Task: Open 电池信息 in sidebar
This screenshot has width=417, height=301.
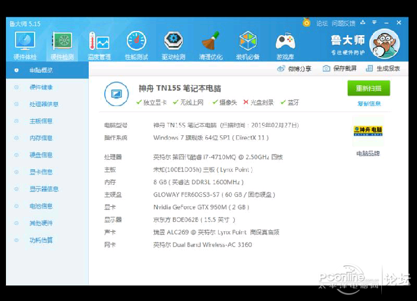Action: 41,206
